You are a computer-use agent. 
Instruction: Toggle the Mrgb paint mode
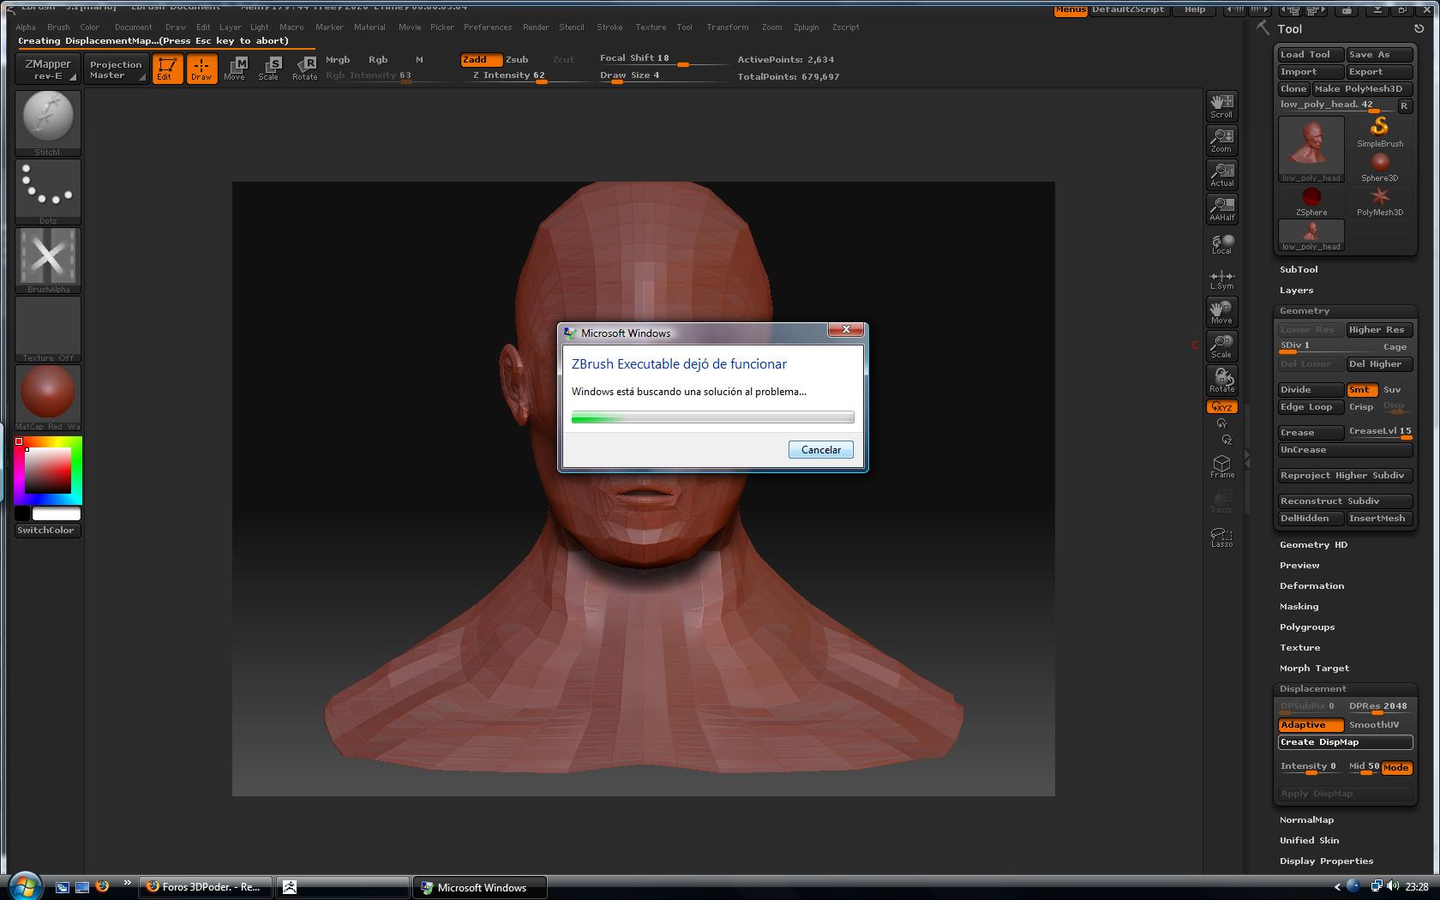tap(338, 59)
